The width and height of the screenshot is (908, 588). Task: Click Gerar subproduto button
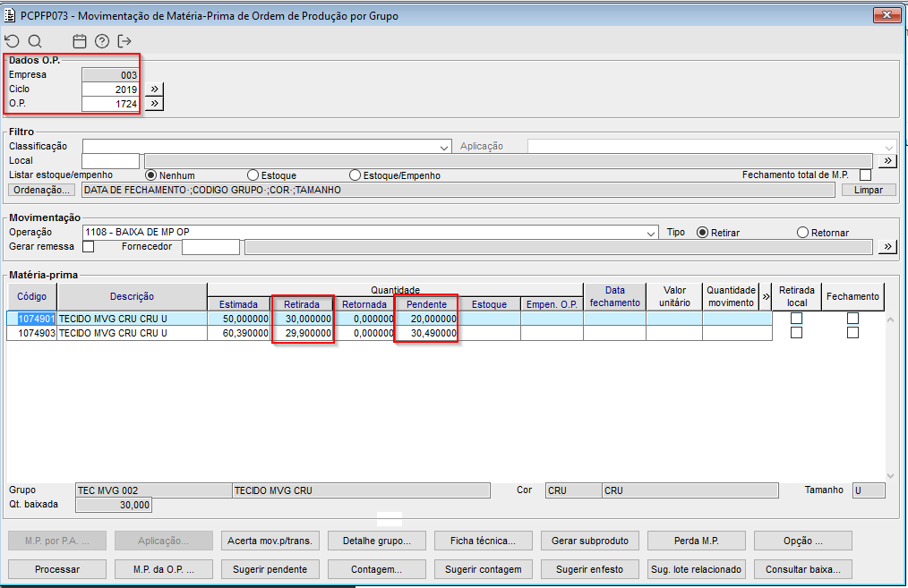tap(590, 541)
